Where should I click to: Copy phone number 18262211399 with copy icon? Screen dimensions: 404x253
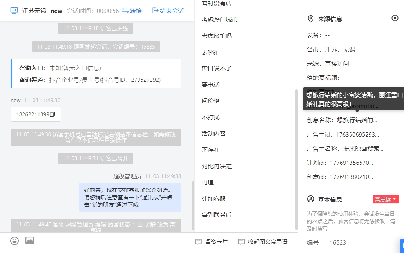(52, 114)
